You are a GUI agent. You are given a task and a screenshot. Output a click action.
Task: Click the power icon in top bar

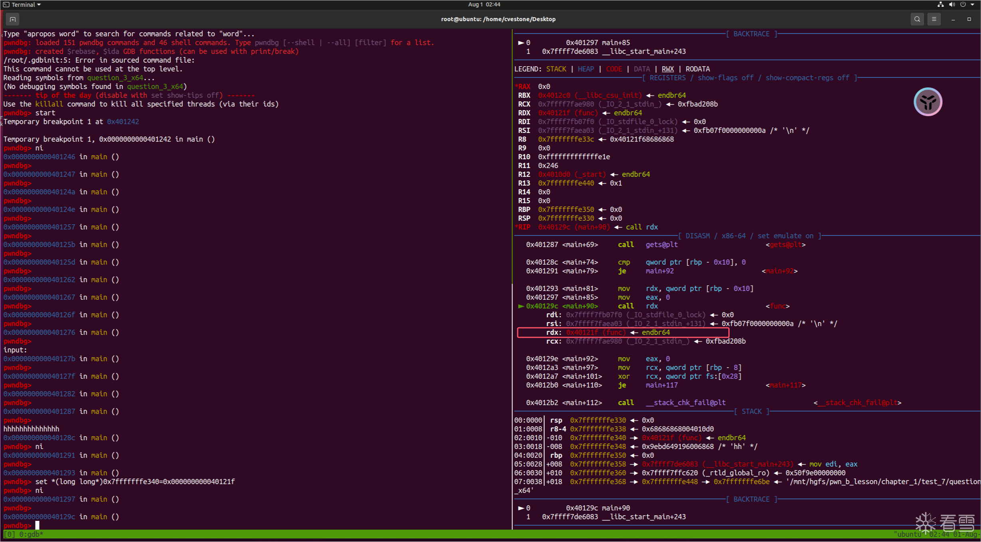click(963, 4)
